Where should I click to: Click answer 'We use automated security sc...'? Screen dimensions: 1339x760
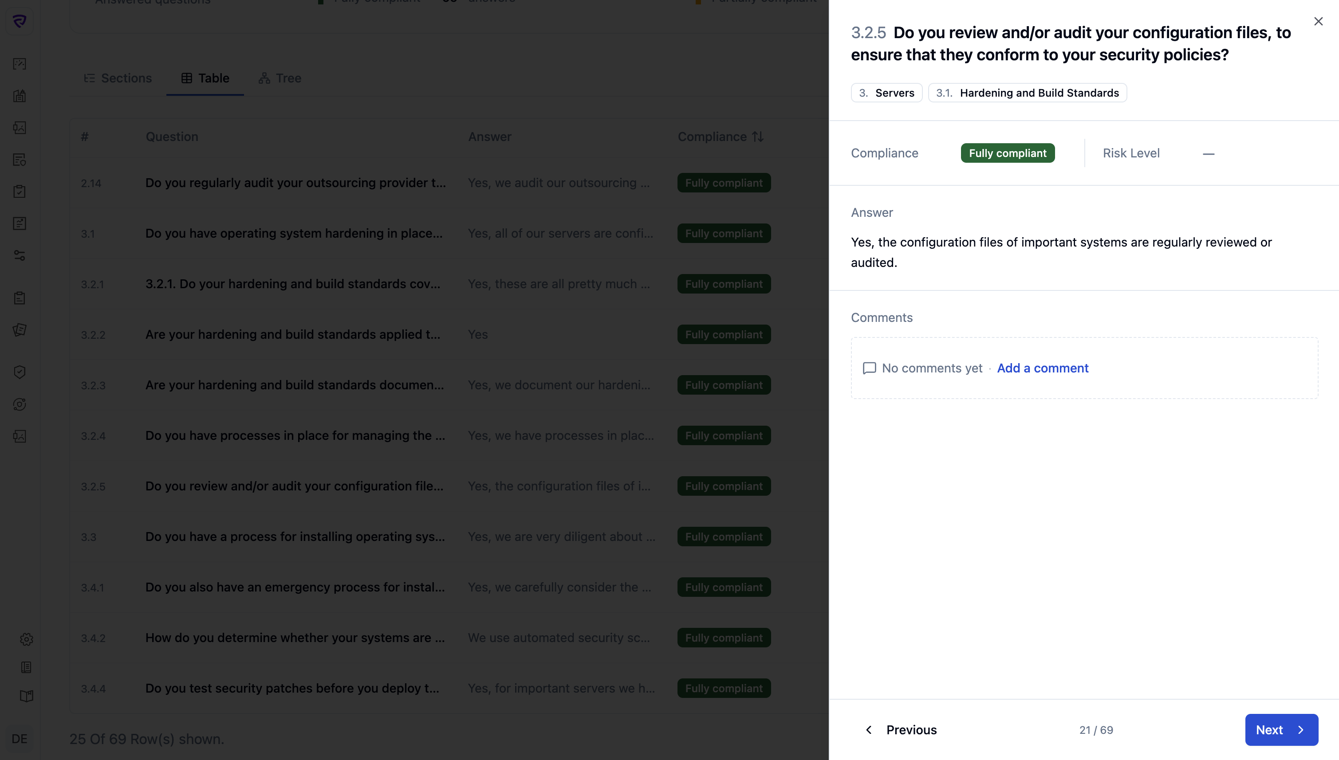(559, 638)
